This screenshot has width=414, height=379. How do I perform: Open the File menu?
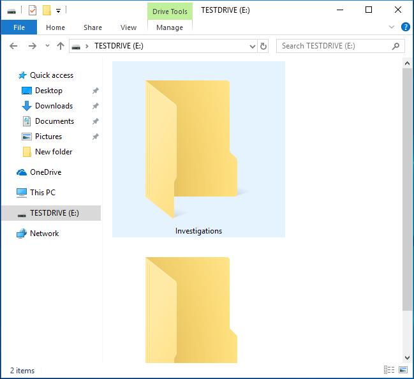coord(19,27)
